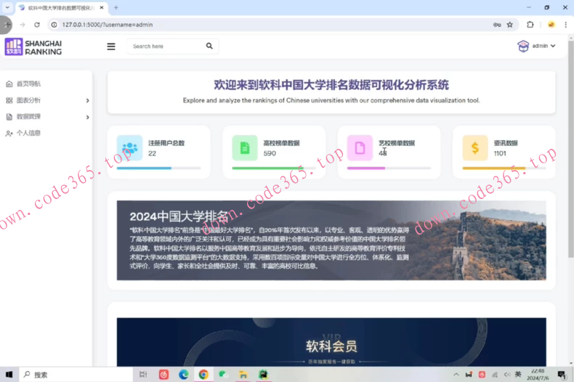Switch the 英 input method indicator

[x=518, y=374]
